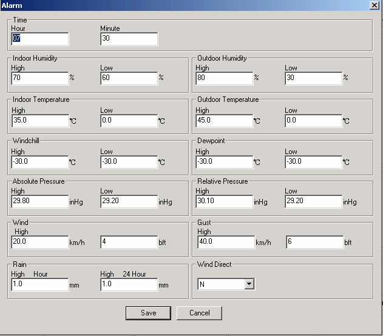Image resolution: width=383 pixels, height=336 pixels.
Task: Click the Outdoor Temperature group label
Action: click(228, 99)
